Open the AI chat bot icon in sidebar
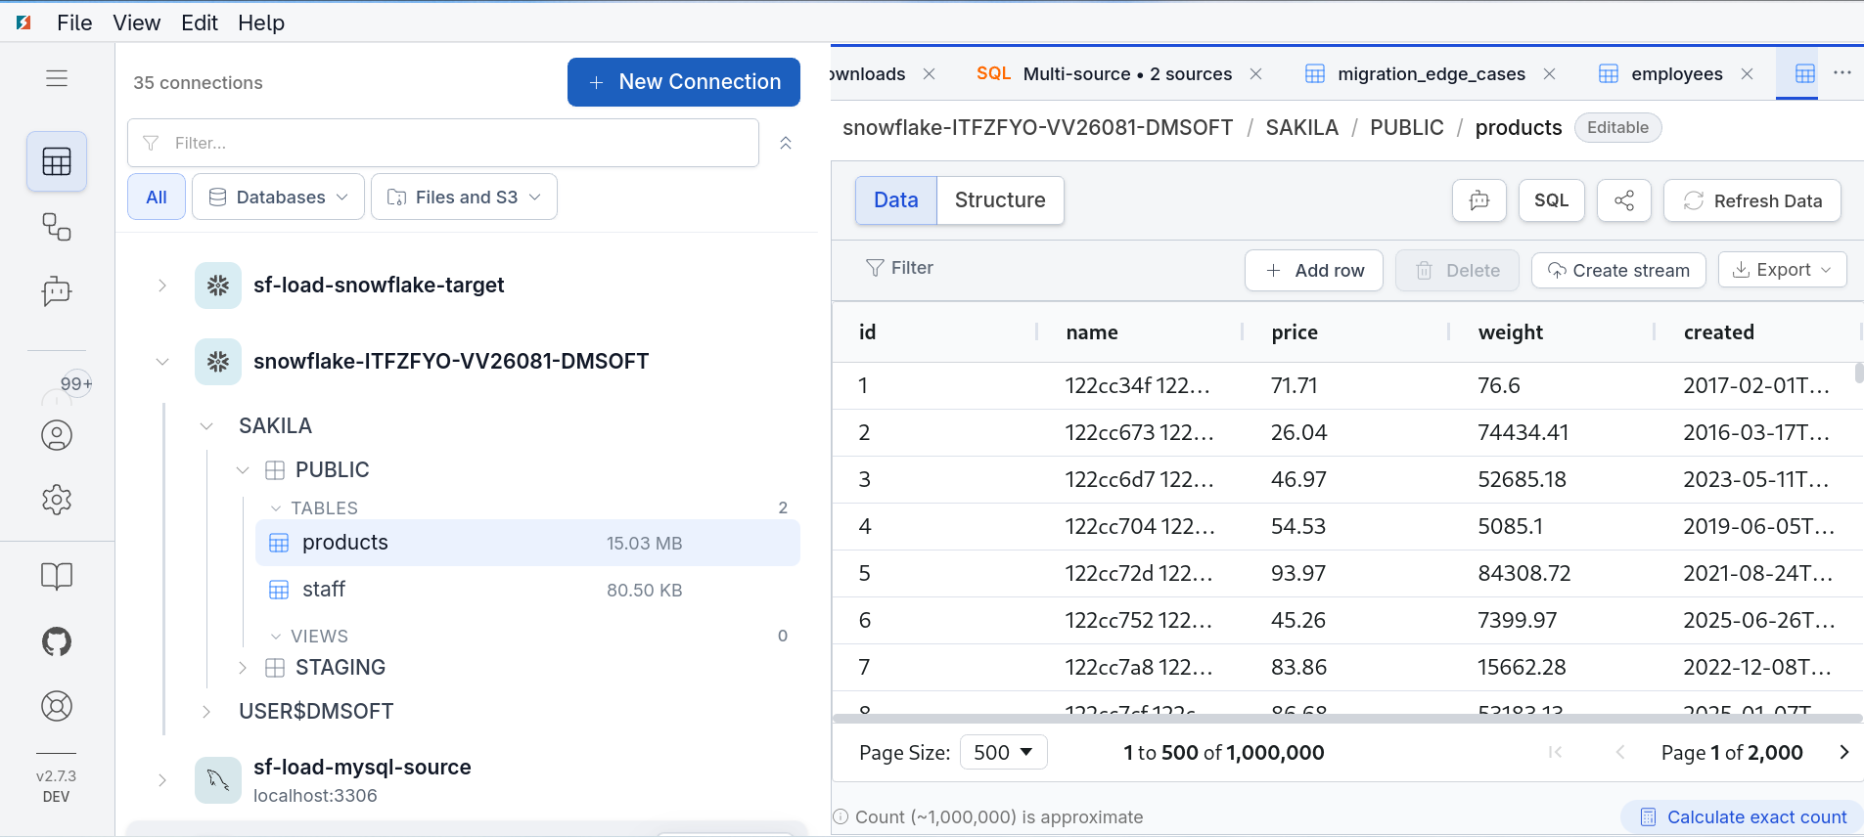Screen dimensions: 1864x837 tap(57, 290)
